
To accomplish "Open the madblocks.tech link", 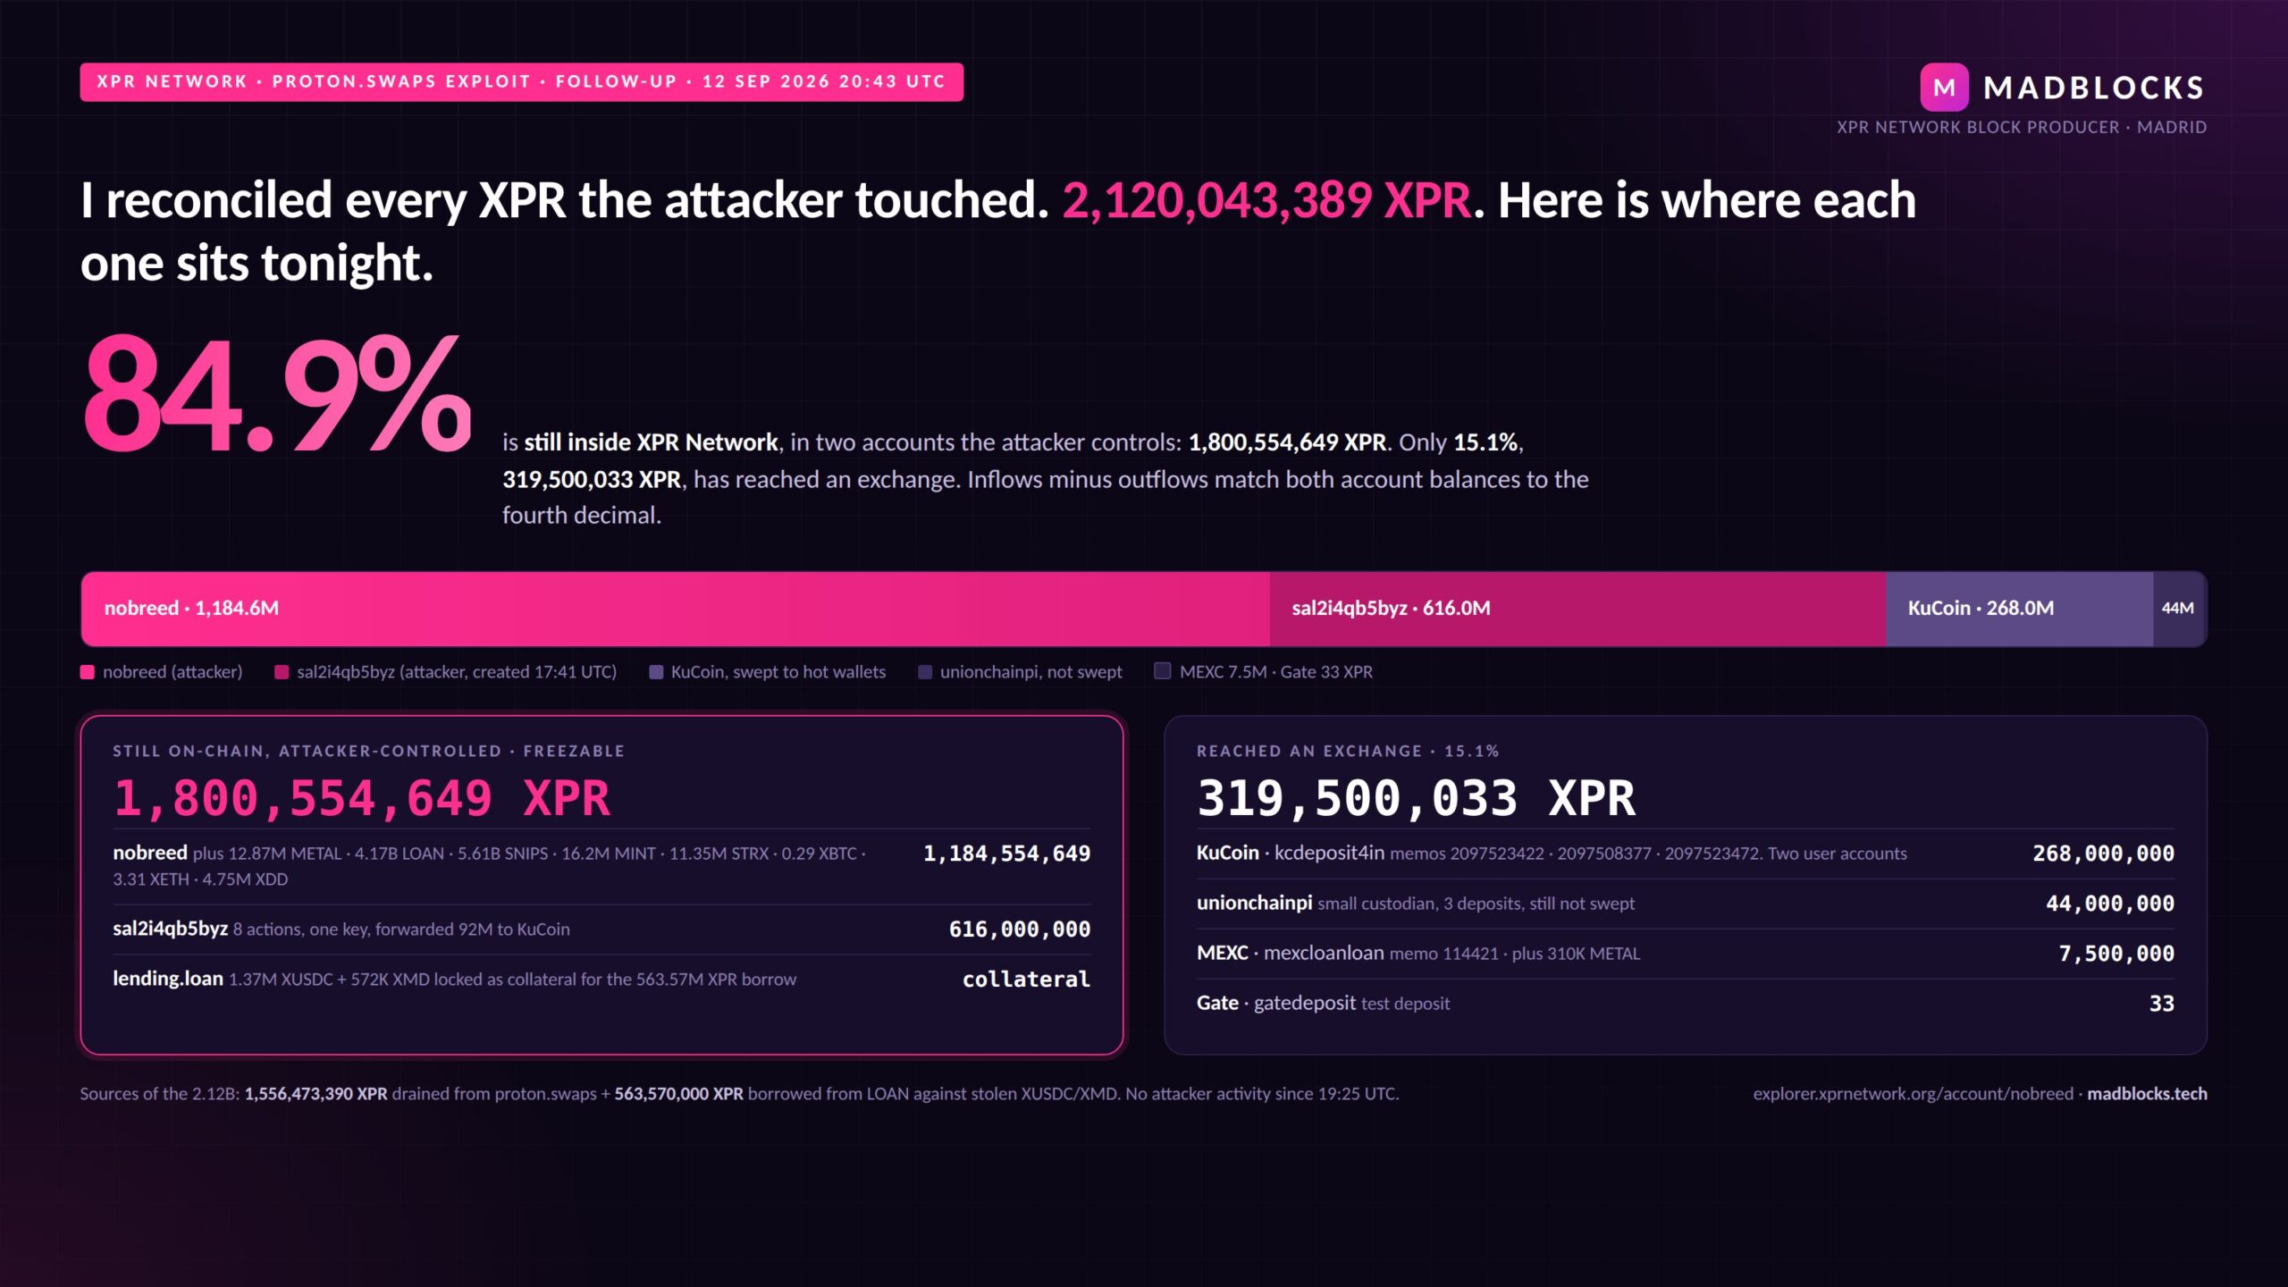I will tap(2147, 1093).
